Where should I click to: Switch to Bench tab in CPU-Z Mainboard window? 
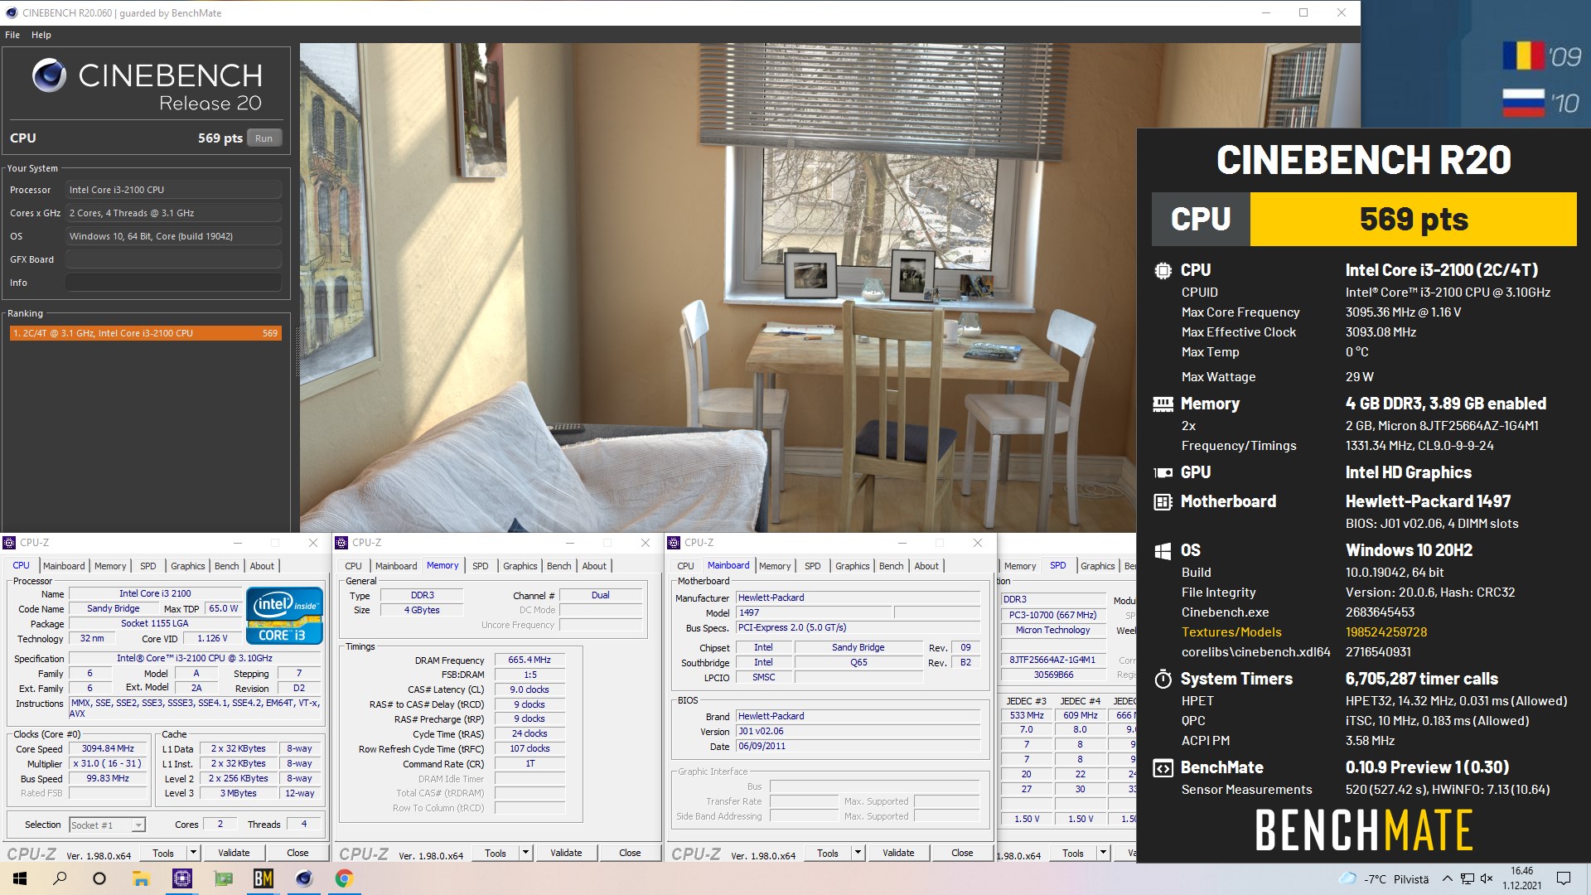892,566
